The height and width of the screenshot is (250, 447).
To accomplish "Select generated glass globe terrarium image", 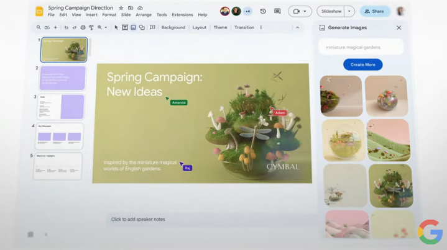I will click(344, 140).
